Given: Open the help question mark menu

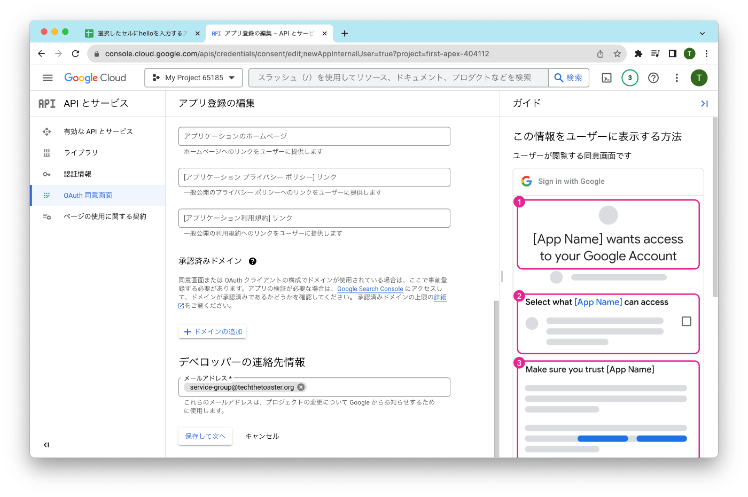Looking at the screenshot, I should pos(653,78).
